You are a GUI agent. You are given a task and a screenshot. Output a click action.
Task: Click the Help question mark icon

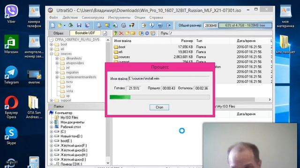160,25
